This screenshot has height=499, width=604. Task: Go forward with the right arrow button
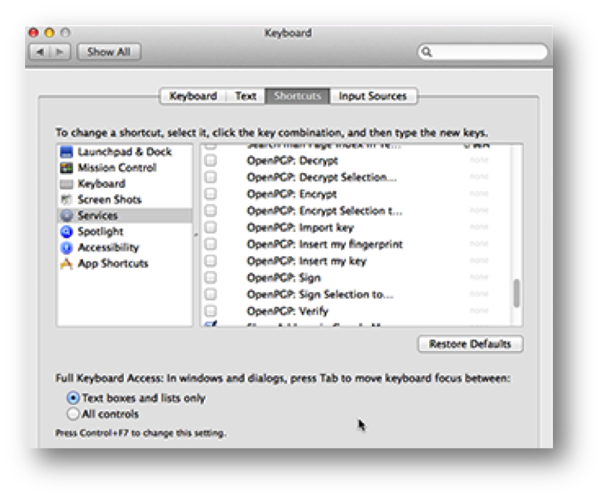(60, 52)
